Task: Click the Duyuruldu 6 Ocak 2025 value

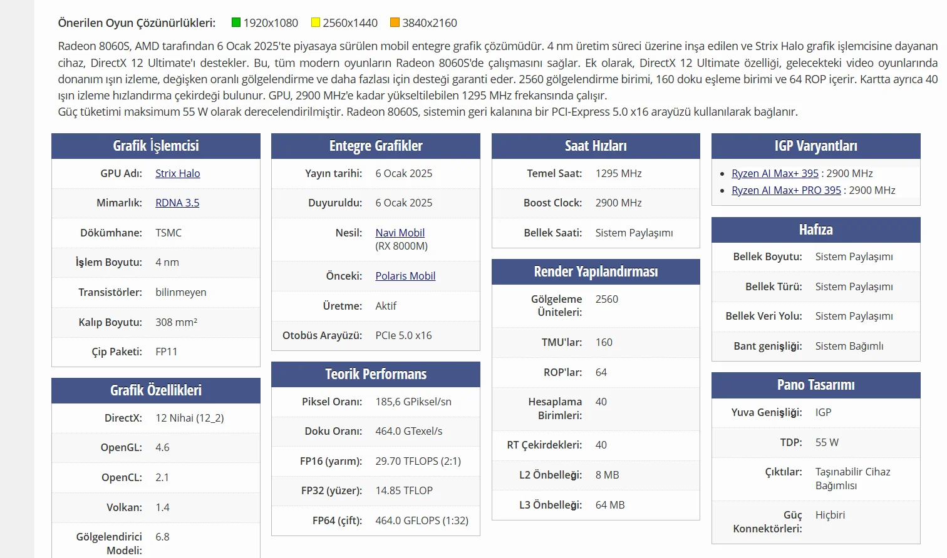Action: tap(404, 203)
